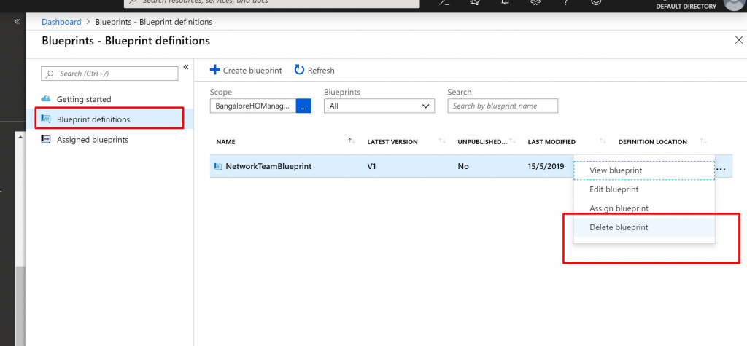The height and width of the screenshot is (346, 747).
Task: Open the ellipsis menu on NetworkTeamBlueprint row
Action: point(721,168)
